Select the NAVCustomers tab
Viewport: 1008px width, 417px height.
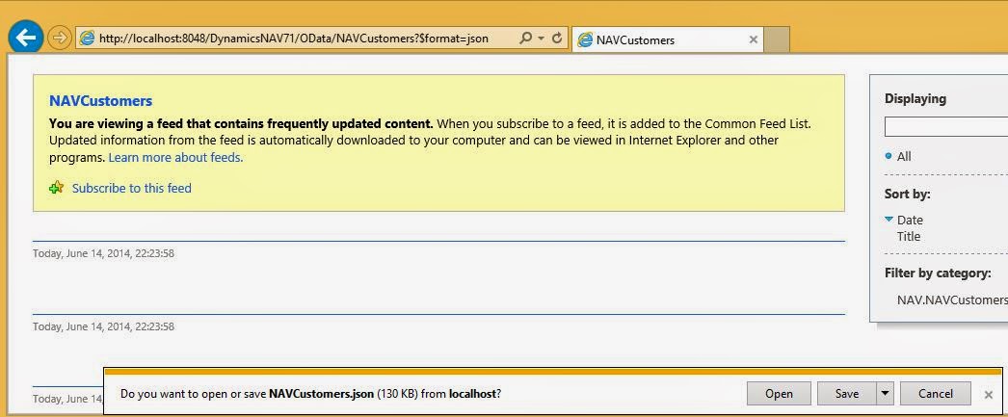click(x=655, y=39)
